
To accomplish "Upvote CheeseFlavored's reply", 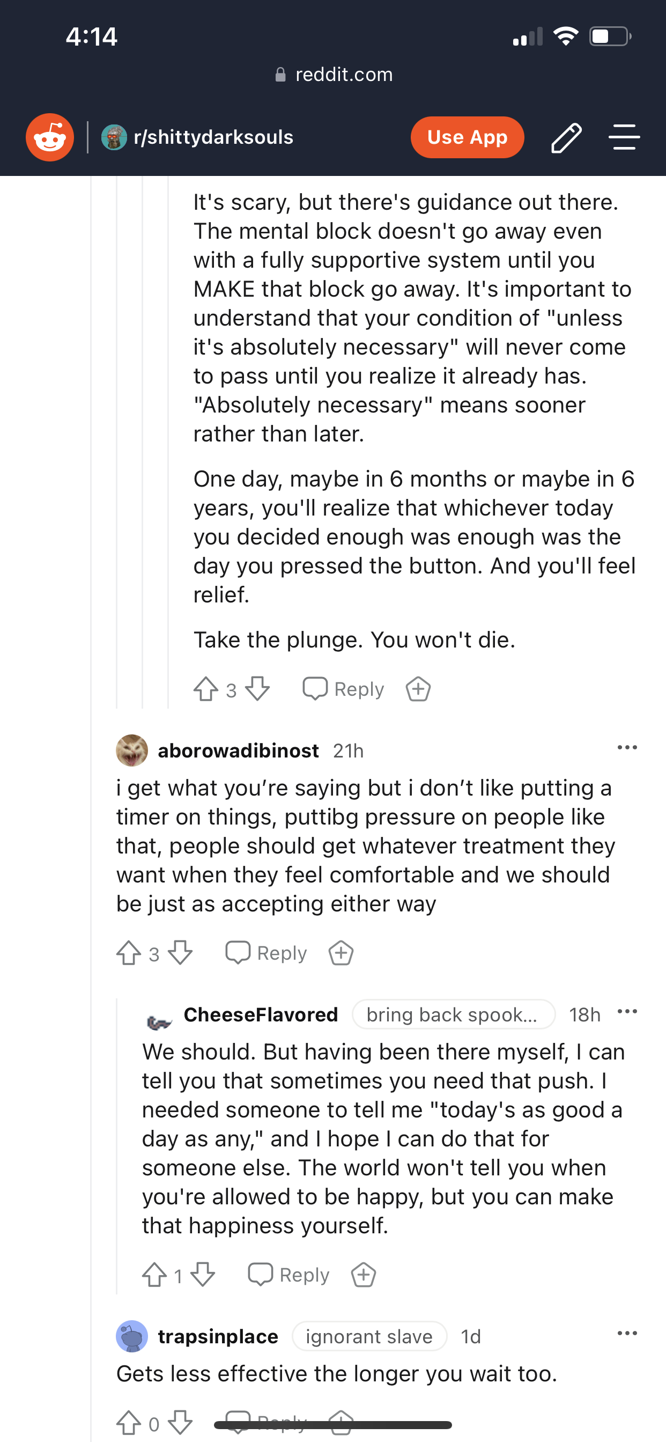I will coord(154,1275).
